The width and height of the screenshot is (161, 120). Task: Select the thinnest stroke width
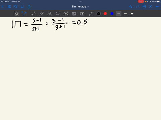click(x=119, y=14)
